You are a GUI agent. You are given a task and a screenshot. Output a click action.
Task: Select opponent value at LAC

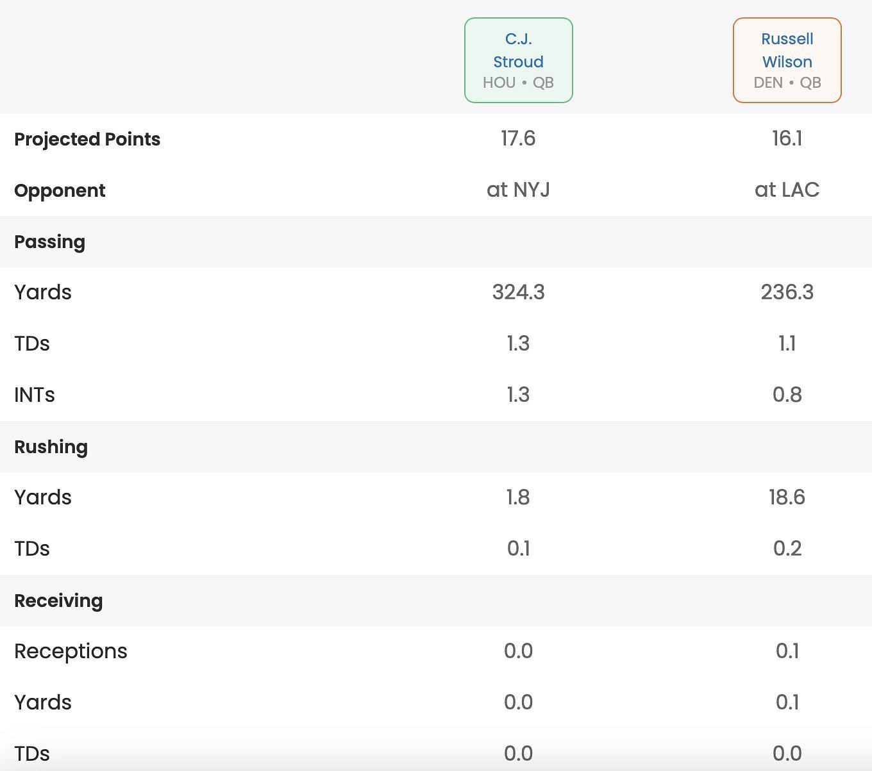coord(787,190)
